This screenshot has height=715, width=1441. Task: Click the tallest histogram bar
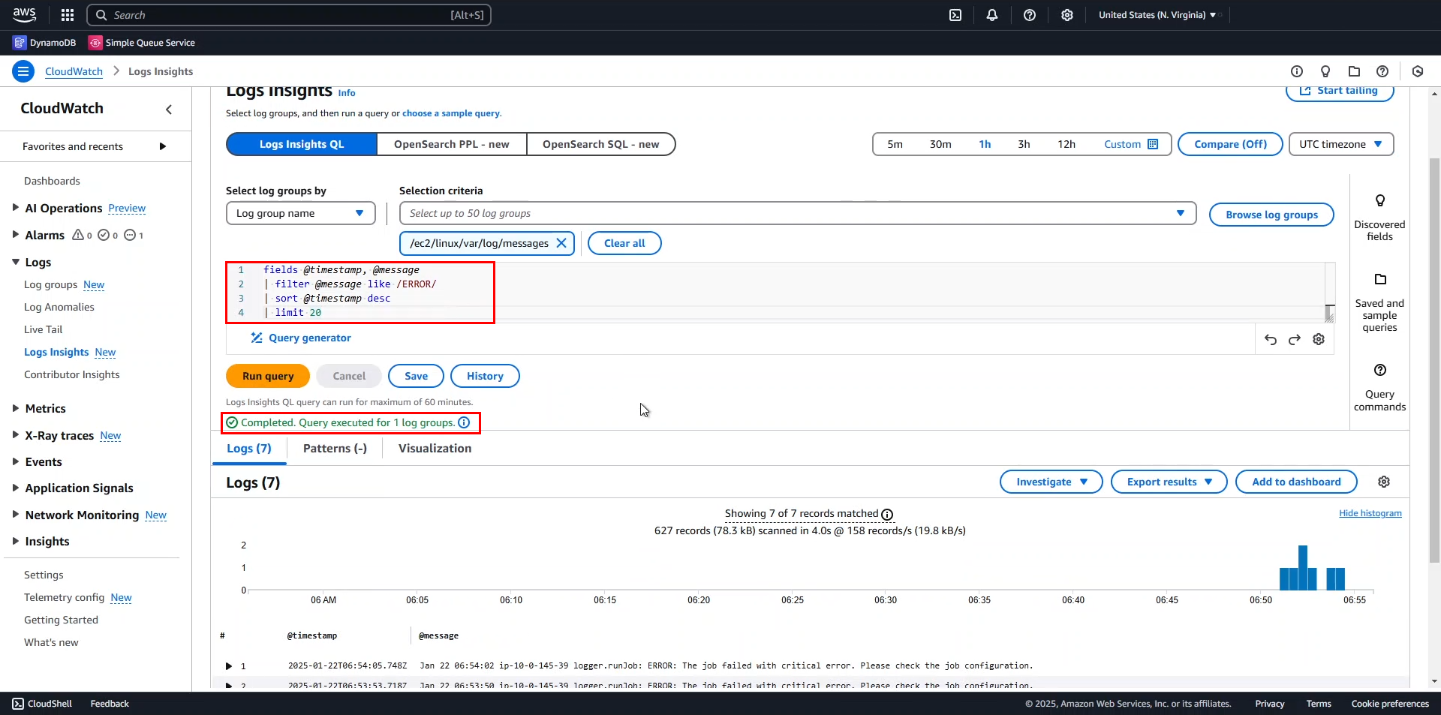coord(1303,568)
